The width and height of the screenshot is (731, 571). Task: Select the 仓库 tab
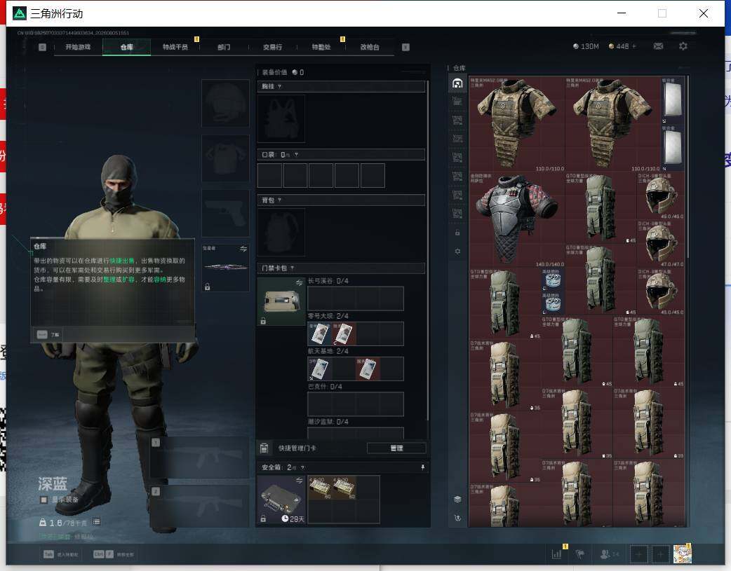click(127, 47)
